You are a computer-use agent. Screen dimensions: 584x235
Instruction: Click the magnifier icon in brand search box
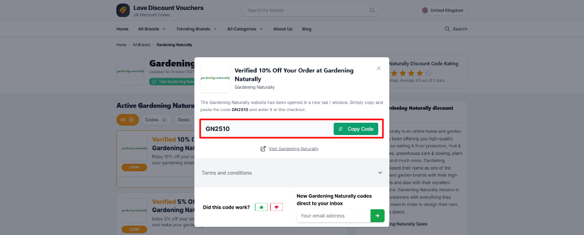[372, 11]
